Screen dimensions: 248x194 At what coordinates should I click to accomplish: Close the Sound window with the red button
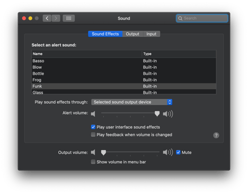click(24, 18)
